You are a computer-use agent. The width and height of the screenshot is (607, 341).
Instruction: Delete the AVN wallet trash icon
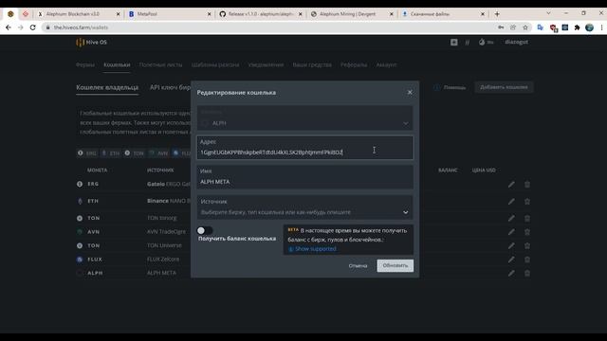tap(527, 232)
